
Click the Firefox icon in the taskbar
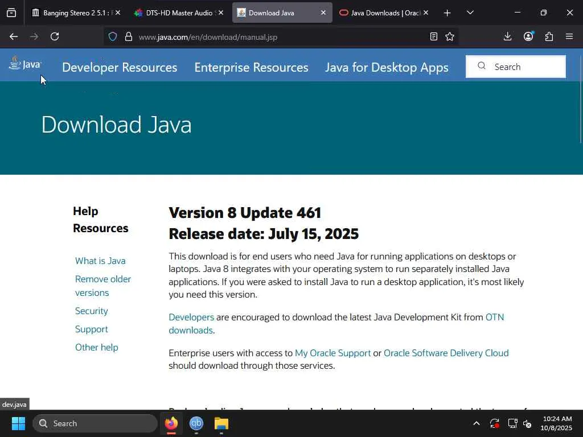171,423
